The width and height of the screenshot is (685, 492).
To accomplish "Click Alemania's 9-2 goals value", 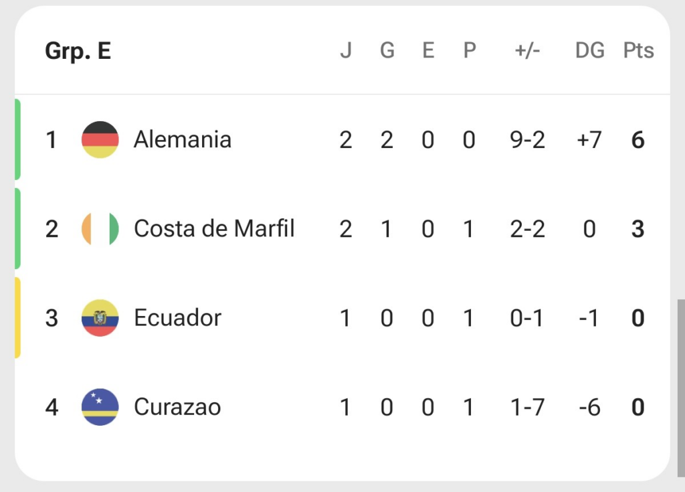I will pos(527,140).
